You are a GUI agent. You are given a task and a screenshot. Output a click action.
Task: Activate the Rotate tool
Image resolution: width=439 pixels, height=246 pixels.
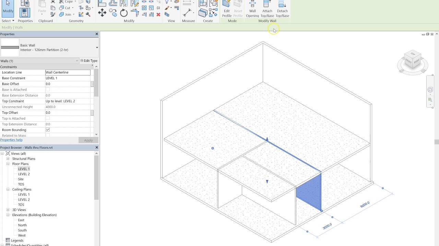124,13
